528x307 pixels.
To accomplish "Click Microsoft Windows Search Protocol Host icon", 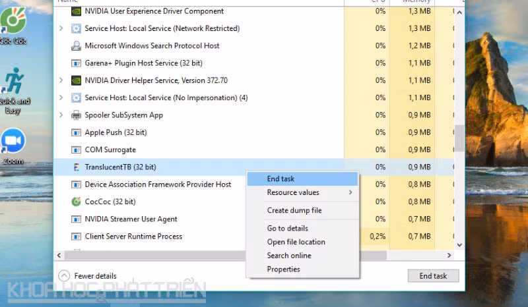I will [x=76, y=46].
